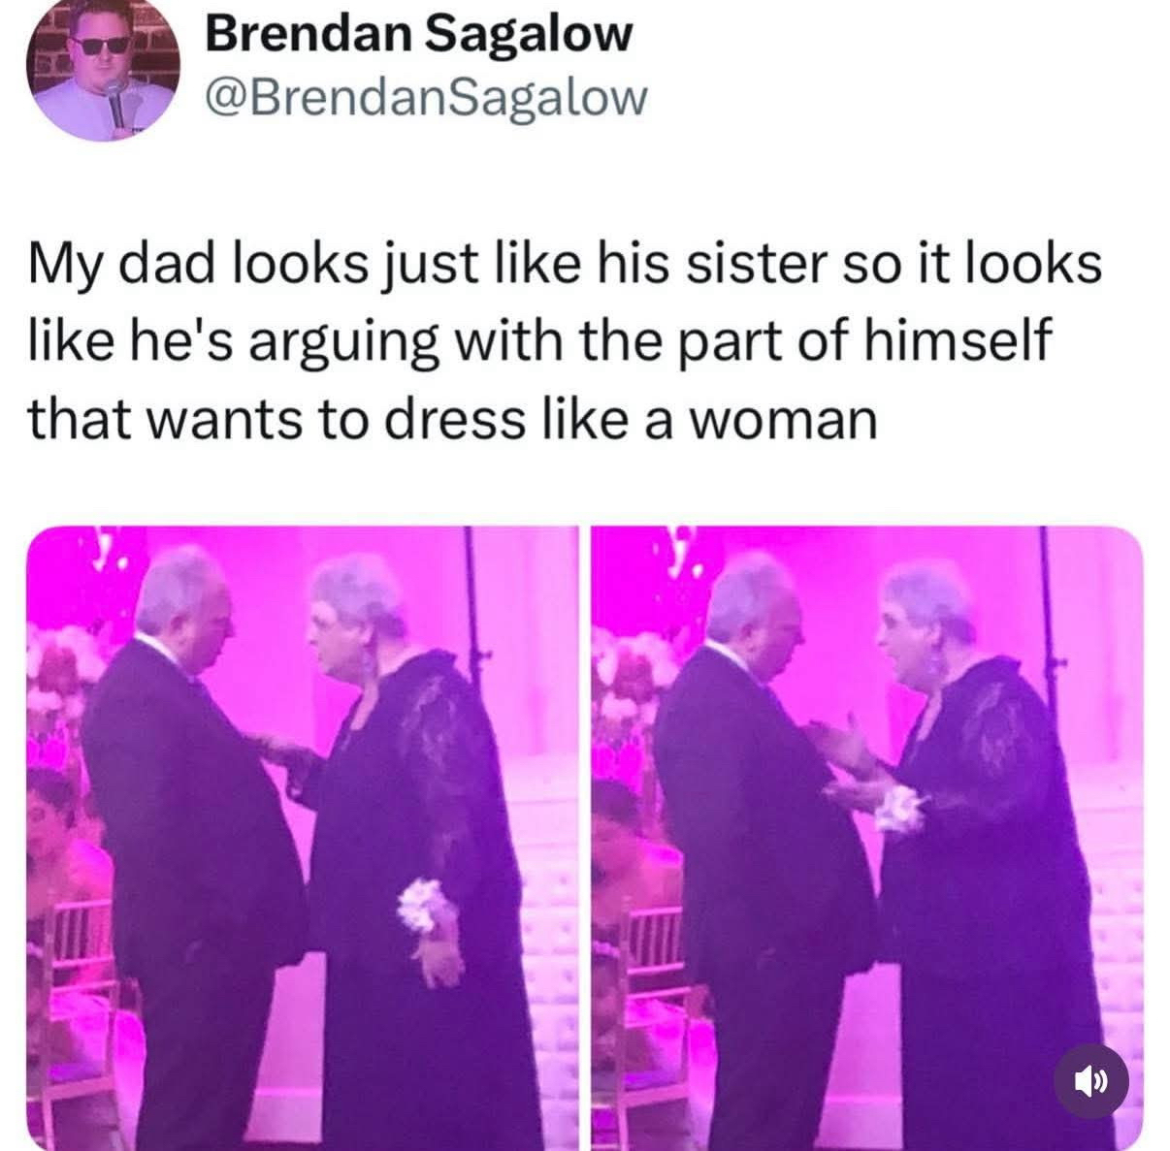This screenshot has height=1151, width=1170.
Task: Click the microphone in the profile picture
Action: coord(116,102)
